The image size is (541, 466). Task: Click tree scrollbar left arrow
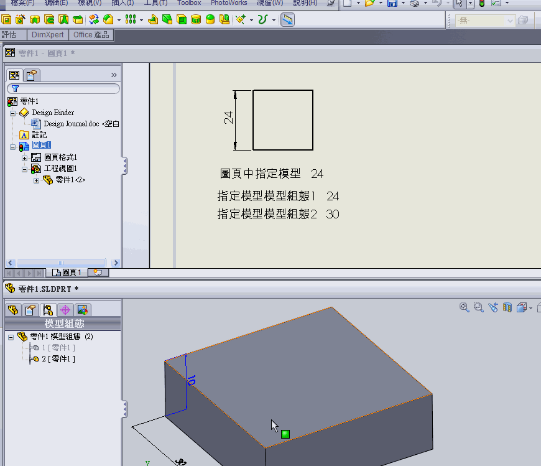tap(11, 263)
